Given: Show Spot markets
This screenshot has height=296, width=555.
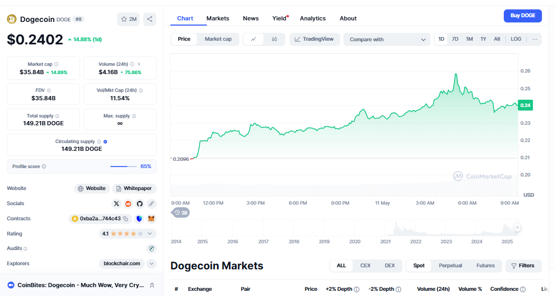Looking at the screenshot, I should pos(419,266).
